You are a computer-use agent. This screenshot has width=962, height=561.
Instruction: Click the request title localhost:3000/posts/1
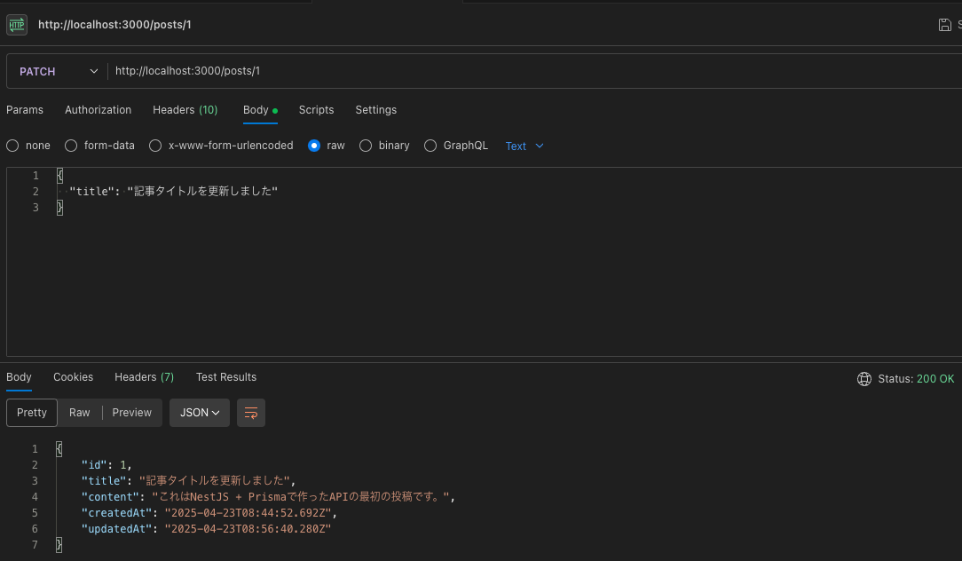(x=114, y=25)
